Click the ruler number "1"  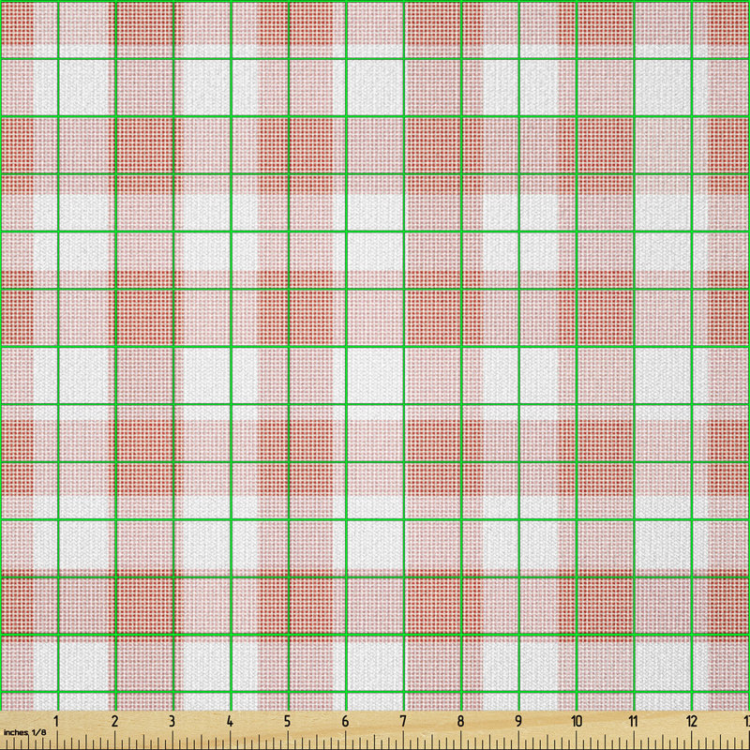click(x=56, y=721)
